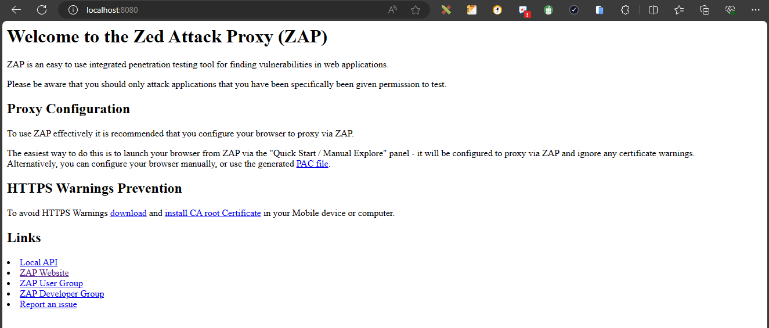The height and width of the screenshot is (328, 769).
Task: Click the dark circle checkmark extension icon
Action: click(x=574, y=10)
